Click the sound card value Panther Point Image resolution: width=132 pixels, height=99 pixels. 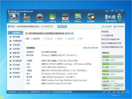point(64,80)
